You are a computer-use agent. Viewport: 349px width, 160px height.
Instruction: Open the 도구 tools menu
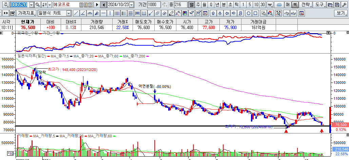pyautogui.click(x=319, y=5)
